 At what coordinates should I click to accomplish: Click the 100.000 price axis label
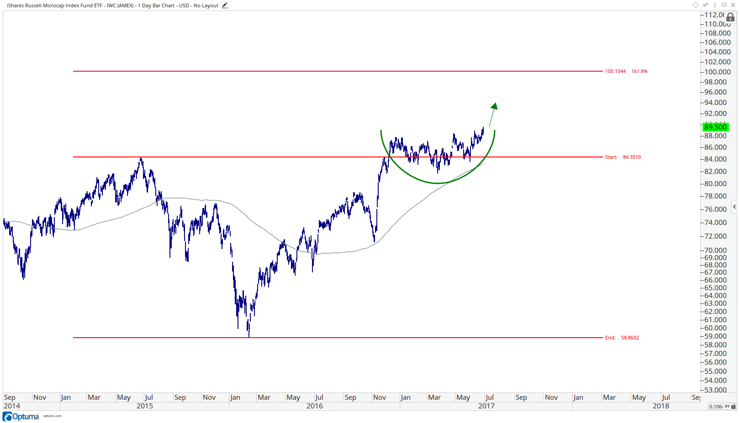point(718,72)
